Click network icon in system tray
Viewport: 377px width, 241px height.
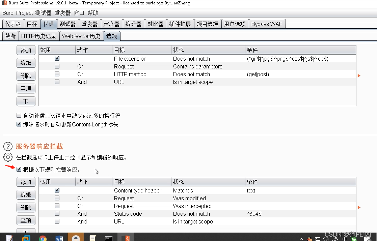[318, 239]
